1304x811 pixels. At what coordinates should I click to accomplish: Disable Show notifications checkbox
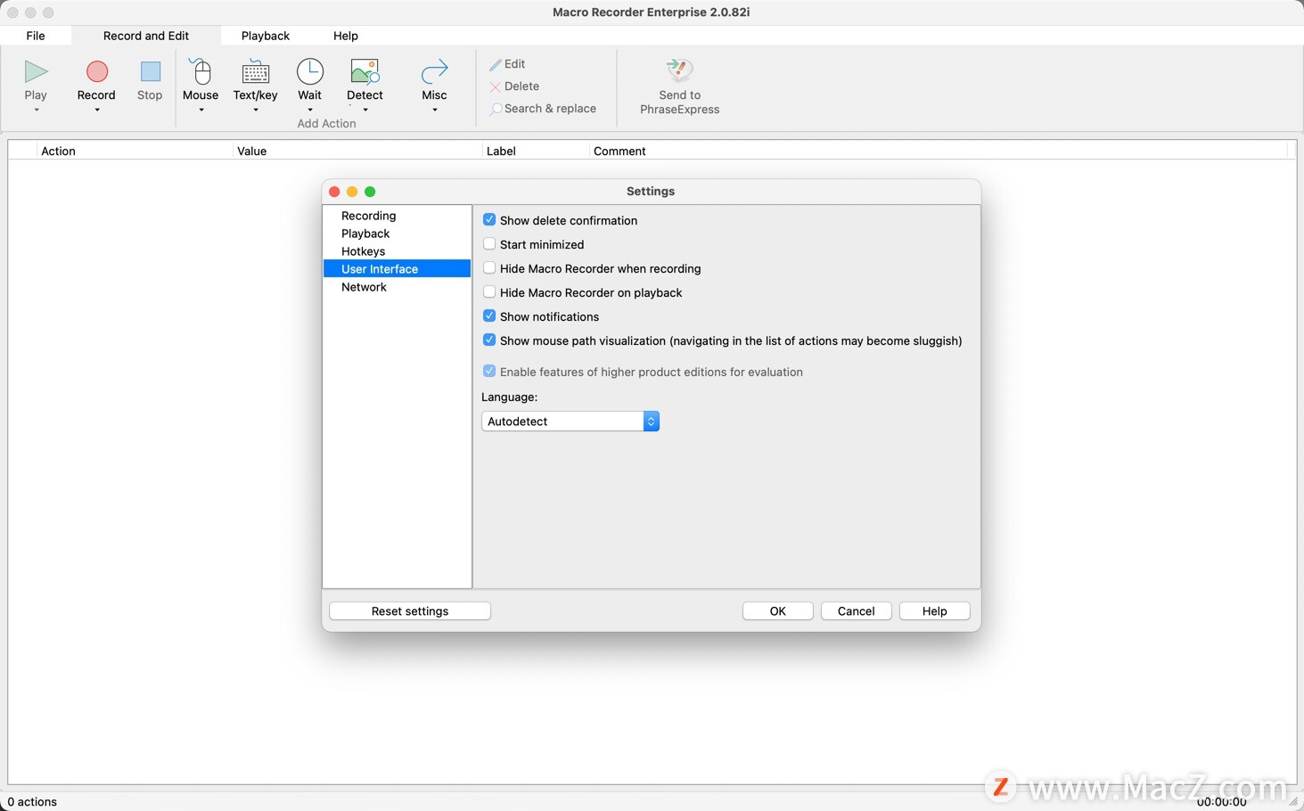pyautogui.click(x=489, y=316)
